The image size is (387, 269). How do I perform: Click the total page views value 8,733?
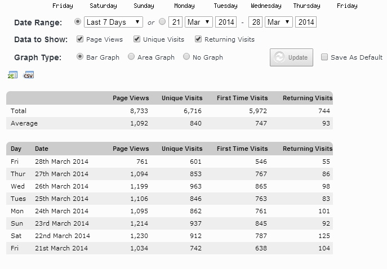(x=139, y=111)
